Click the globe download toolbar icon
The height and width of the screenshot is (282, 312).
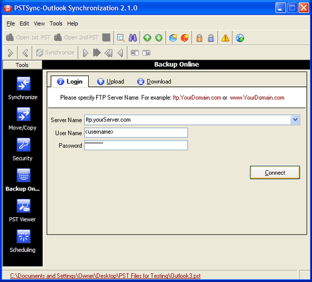click(x=240, y=37)
